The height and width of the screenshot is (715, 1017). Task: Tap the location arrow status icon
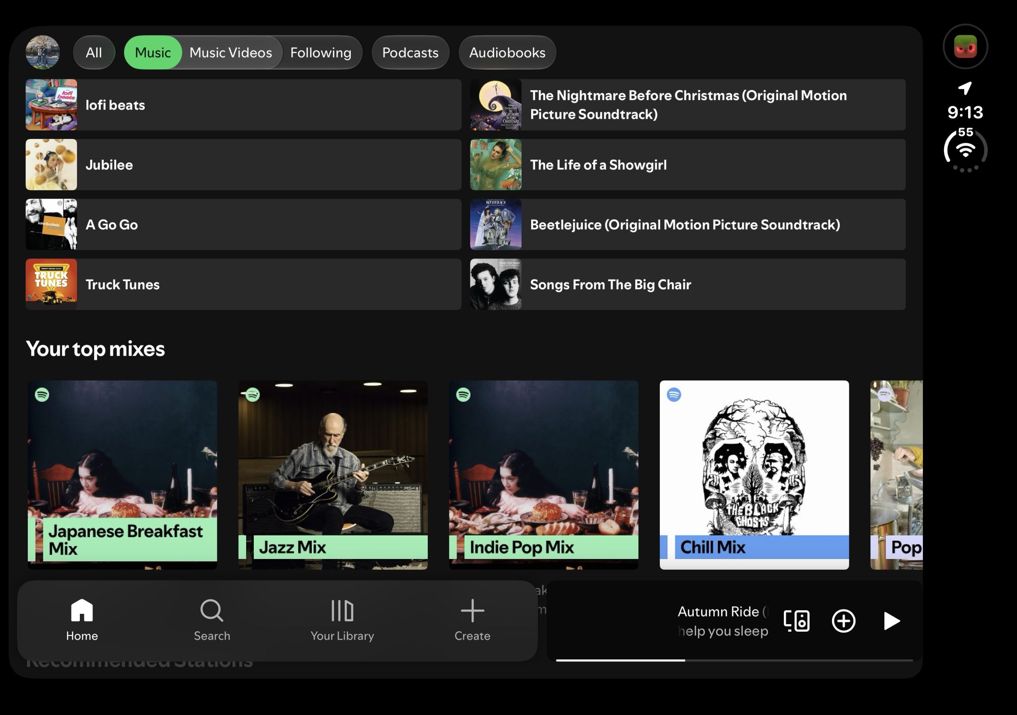[x=965, y=88]
